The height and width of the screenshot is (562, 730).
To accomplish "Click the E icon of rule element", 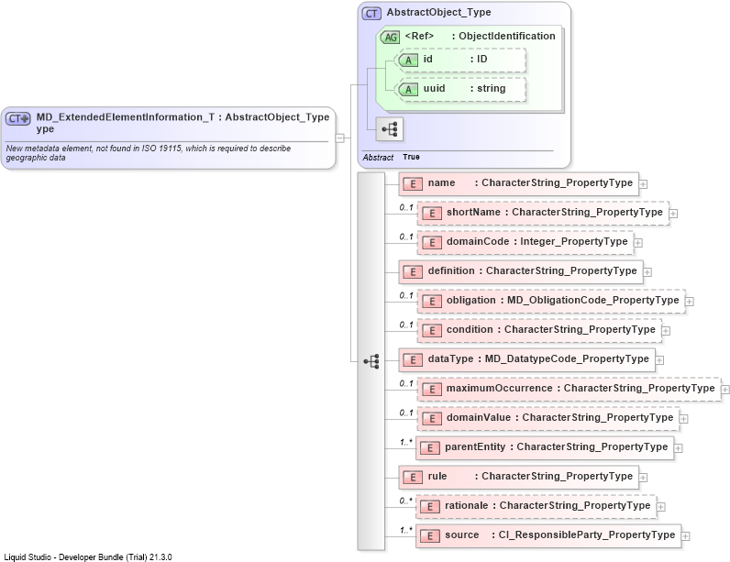I will point(413,477).
